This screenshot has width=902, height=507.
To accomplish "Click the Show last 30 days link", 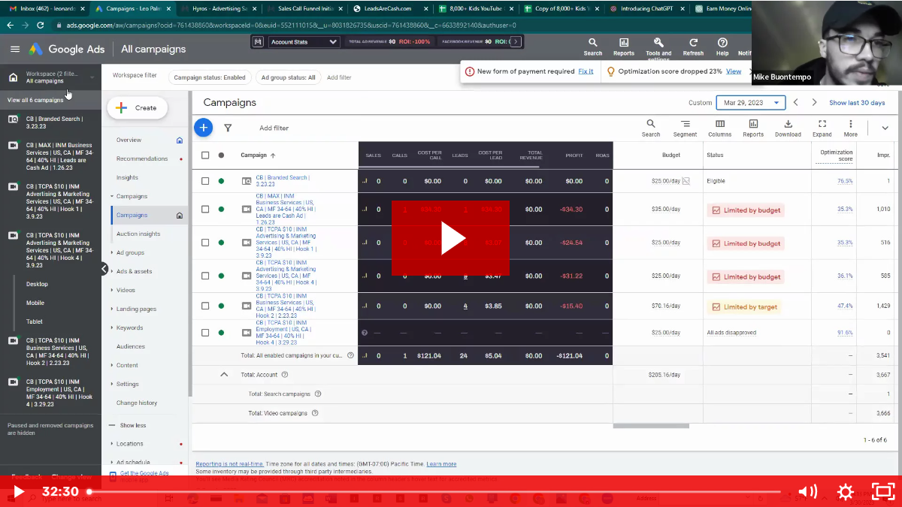I will click(x=857, y=103).
